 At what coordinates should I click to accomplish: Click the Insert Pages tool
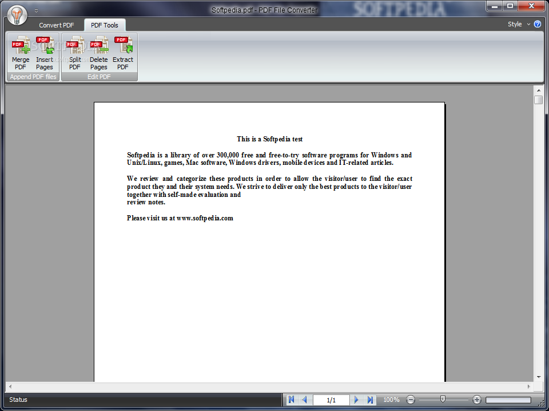pyautogui.click(x=45, y=53)
